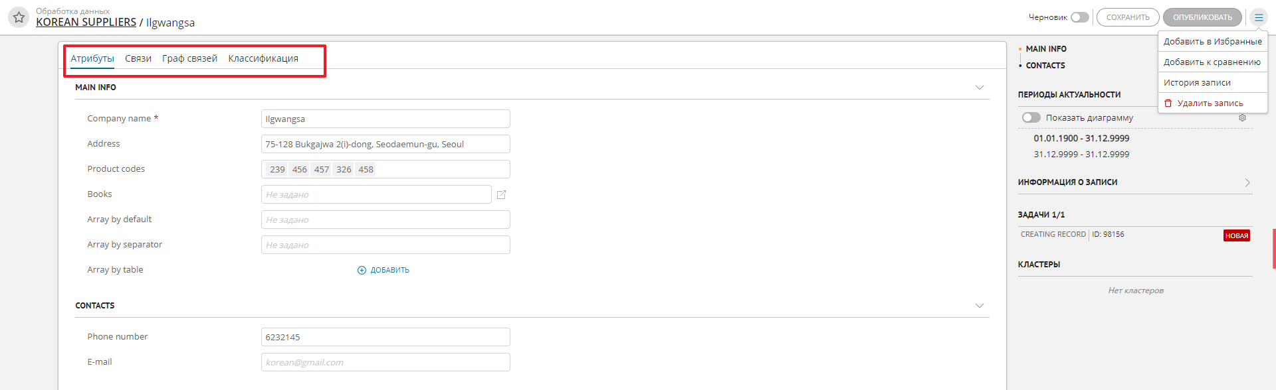Open KOREAN SUPPLIERS breadcrumb link
Image resolution: width=1276 pixels, height=390 pixels.
(x=86, y=23)
